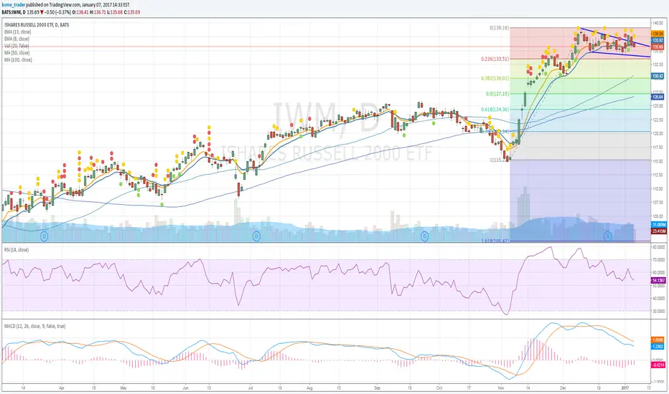This screenshot has height=394, width=669.
Task: Click the dividend D marker before Oct
Action: pos(424,236)
